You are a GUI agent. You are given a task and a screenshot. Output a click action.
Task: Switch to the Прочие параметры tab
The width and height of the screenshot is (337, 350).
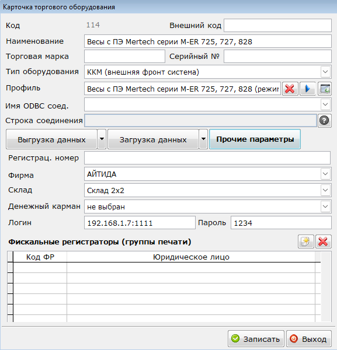click(x=255, y=139)
